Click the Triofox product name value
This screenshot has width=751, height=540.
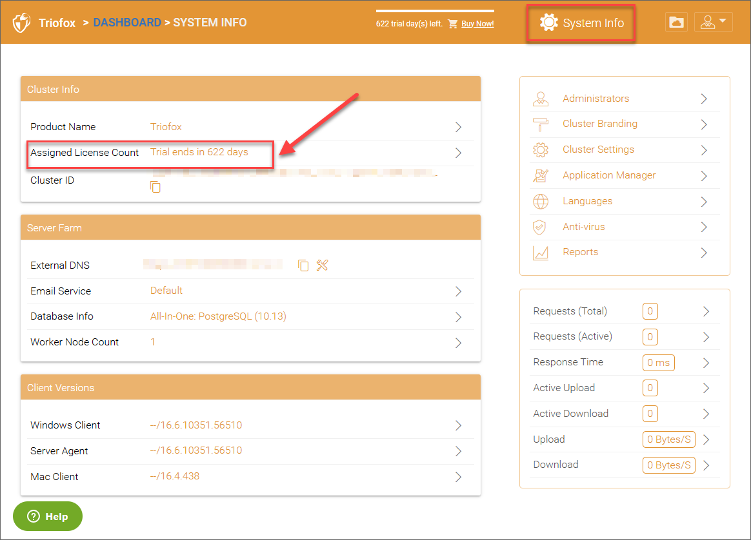tap(166, 127)
